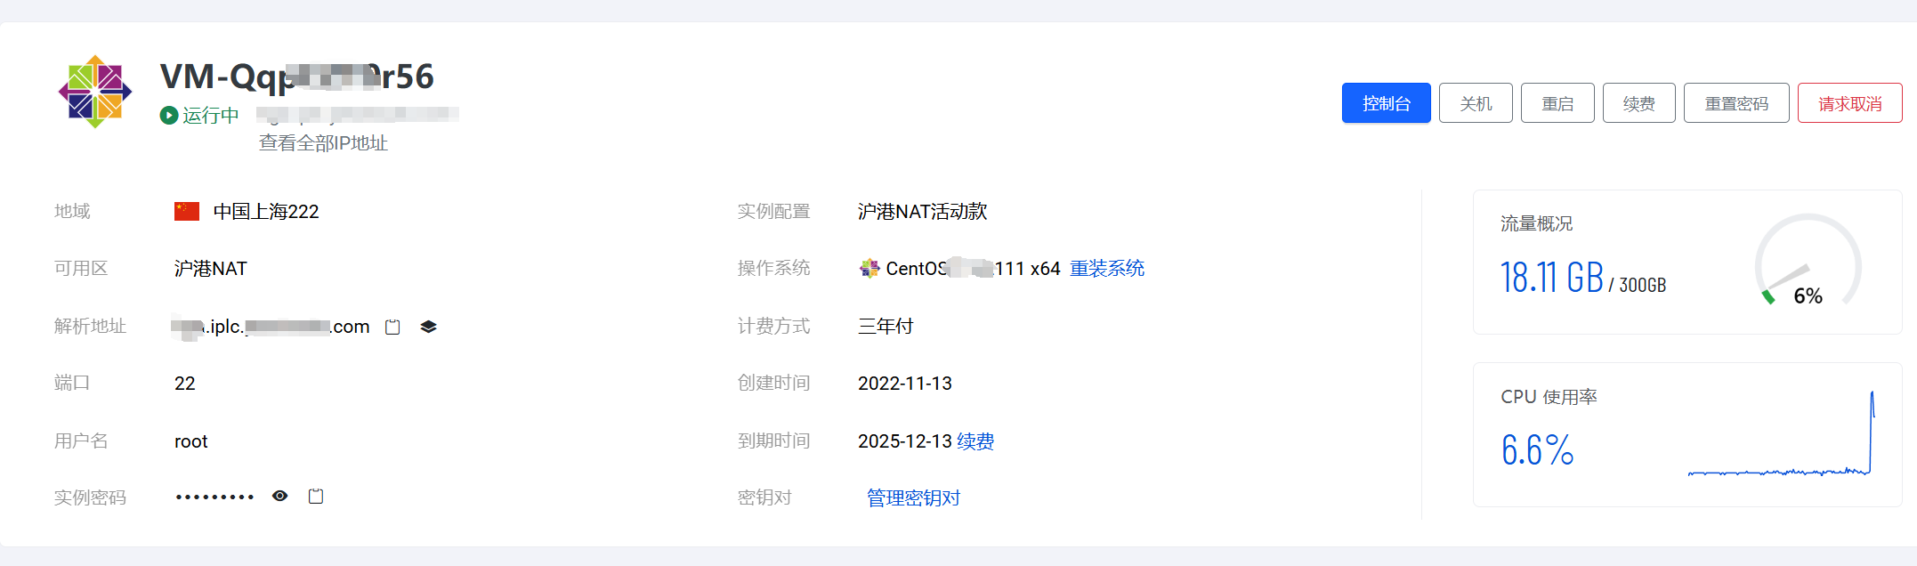Reset the password via 重置密码
1917x566 pixels.
(1736, 103)
